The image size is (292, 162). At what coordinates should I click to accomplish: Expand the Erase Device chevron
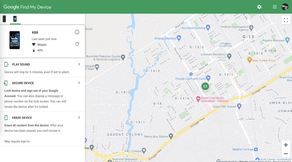(79, 118)
